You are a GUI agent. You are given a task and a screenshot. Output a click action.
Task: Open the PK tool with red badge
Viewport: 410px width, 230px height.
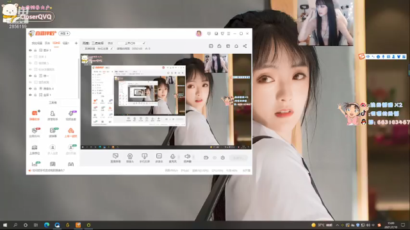pyautogui.click(x=35, y=132)
